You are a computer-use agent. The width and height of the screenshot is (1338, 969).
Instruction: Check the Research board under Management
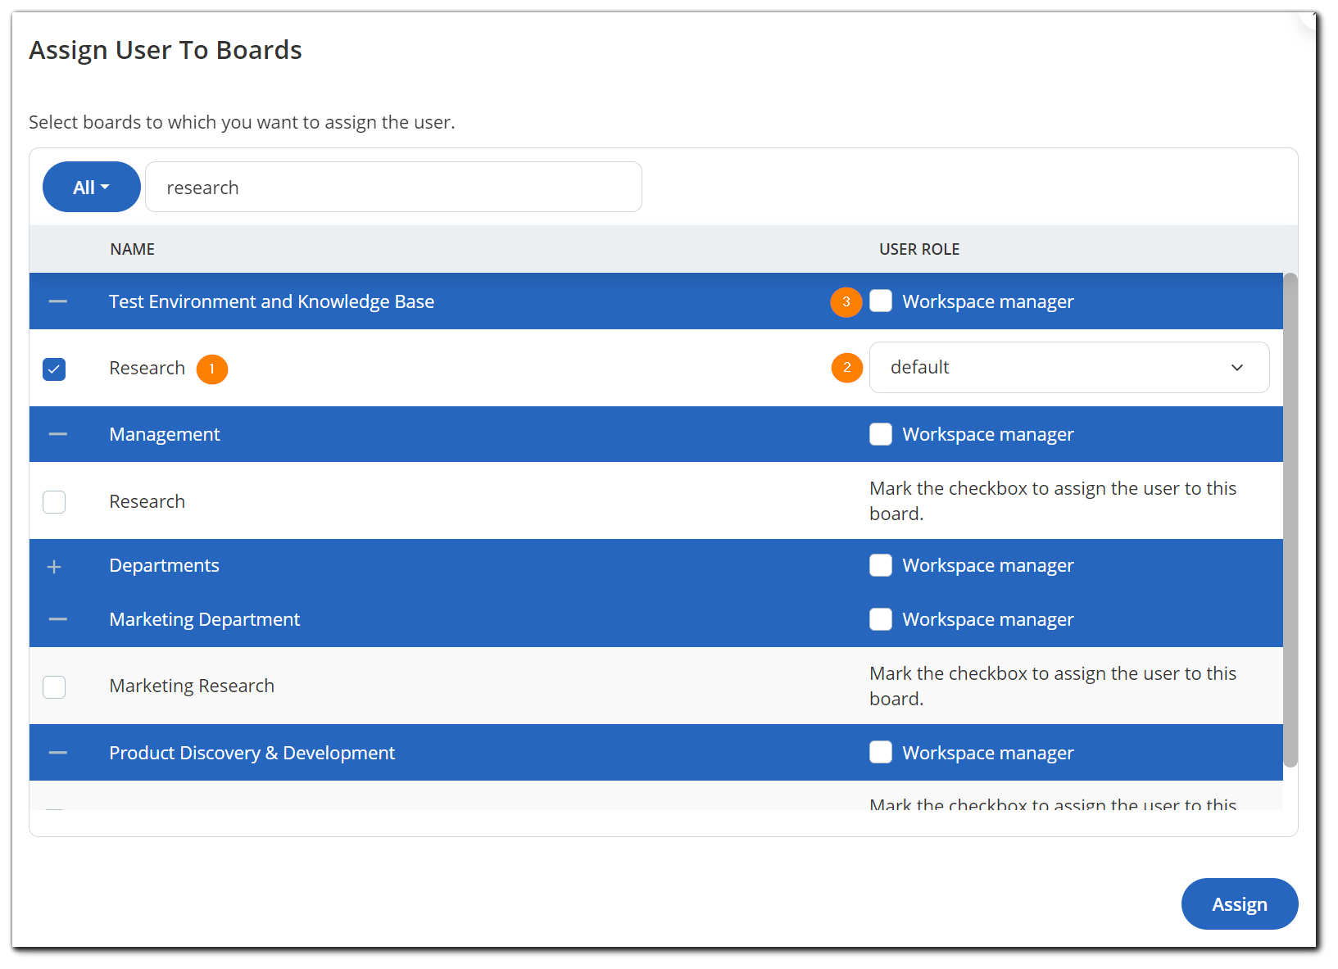coord(54,501)
